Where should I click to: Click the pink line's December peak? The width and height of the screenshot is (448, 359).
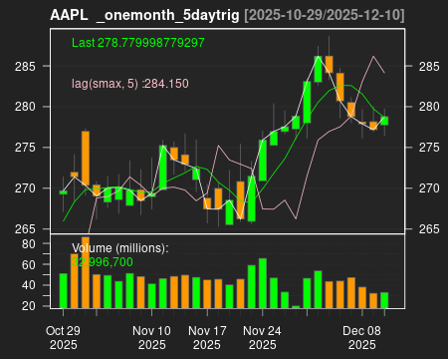373,56
